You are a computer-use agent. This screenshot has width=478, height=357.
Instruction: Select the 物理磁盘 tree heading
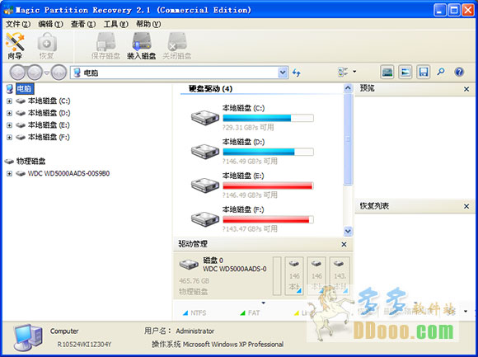(x=30, y=161)
